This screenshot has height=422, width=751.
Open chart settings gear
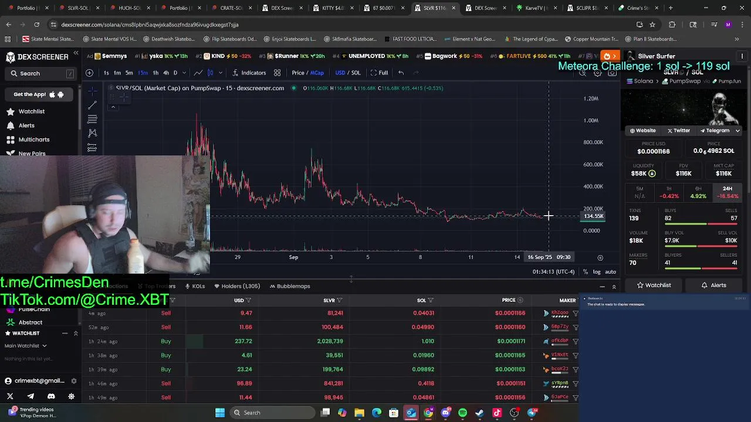(x=597, y=73)
